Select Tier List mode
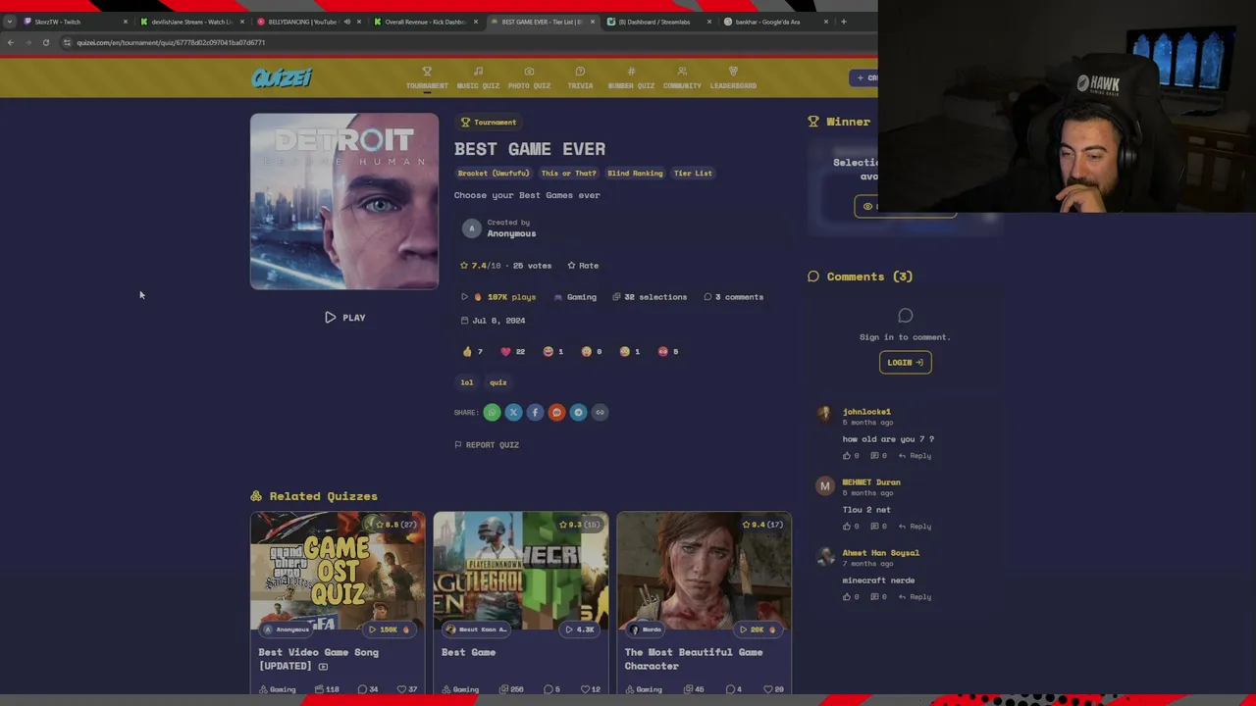This screenshot has height=706, width=1256. pyautogui.click(x=693, y=174)
